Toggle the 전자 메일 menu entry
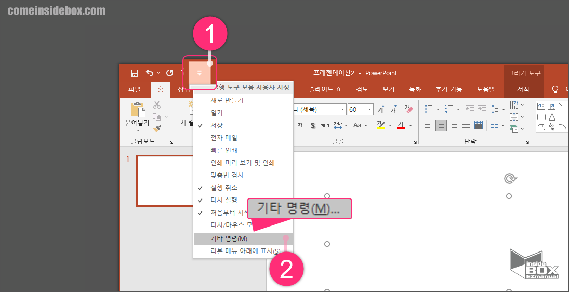Image resolution: width=569 pixels, height=292 pixels. tap(243, 138)
